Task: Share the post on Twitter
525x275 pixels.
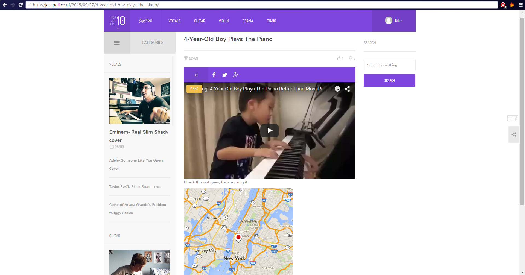Action: coord(225,75)
